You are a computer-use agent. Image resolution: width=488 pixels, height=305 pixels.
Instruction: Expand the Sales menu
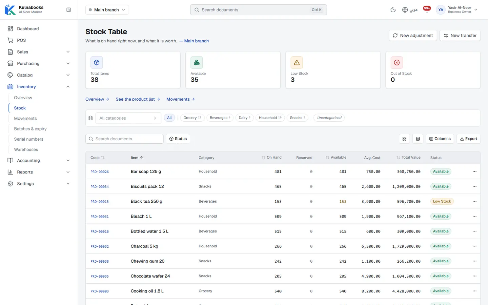[39, 52]
